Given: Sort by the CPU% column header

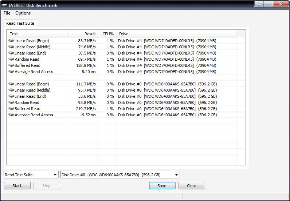Looking at the screenshot, I should 107,34.
